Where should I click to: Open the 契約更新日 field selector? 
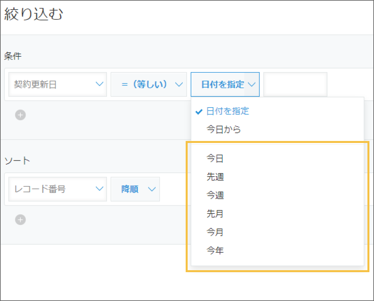click(x=57, y=84)
